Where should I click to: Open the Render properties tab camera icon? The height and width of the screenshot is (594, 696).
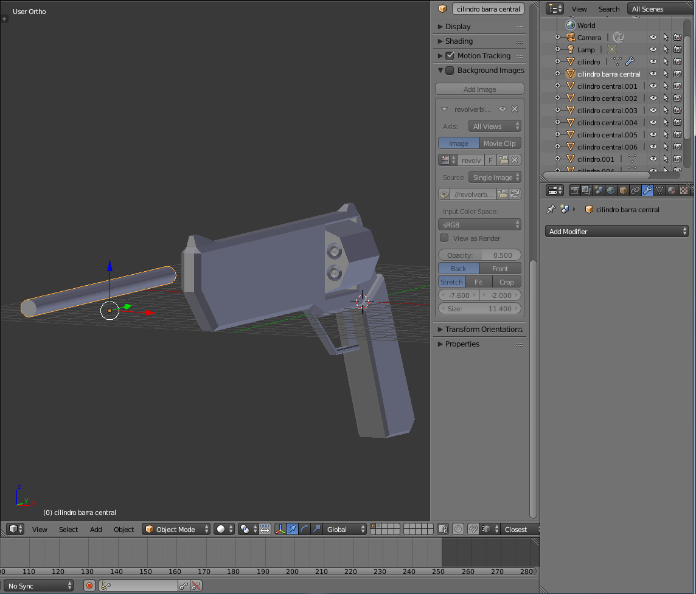click(574, 190)
